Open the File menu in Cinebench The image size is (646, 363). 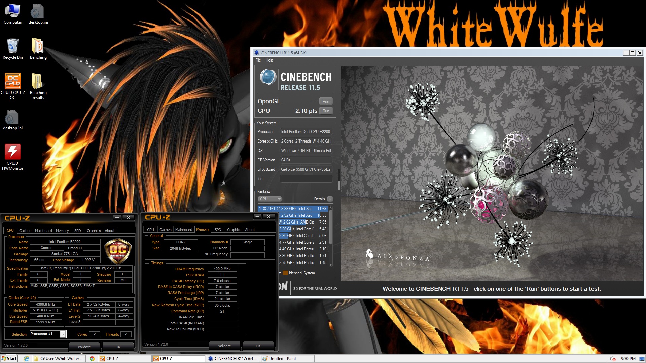tap(258, 60)
